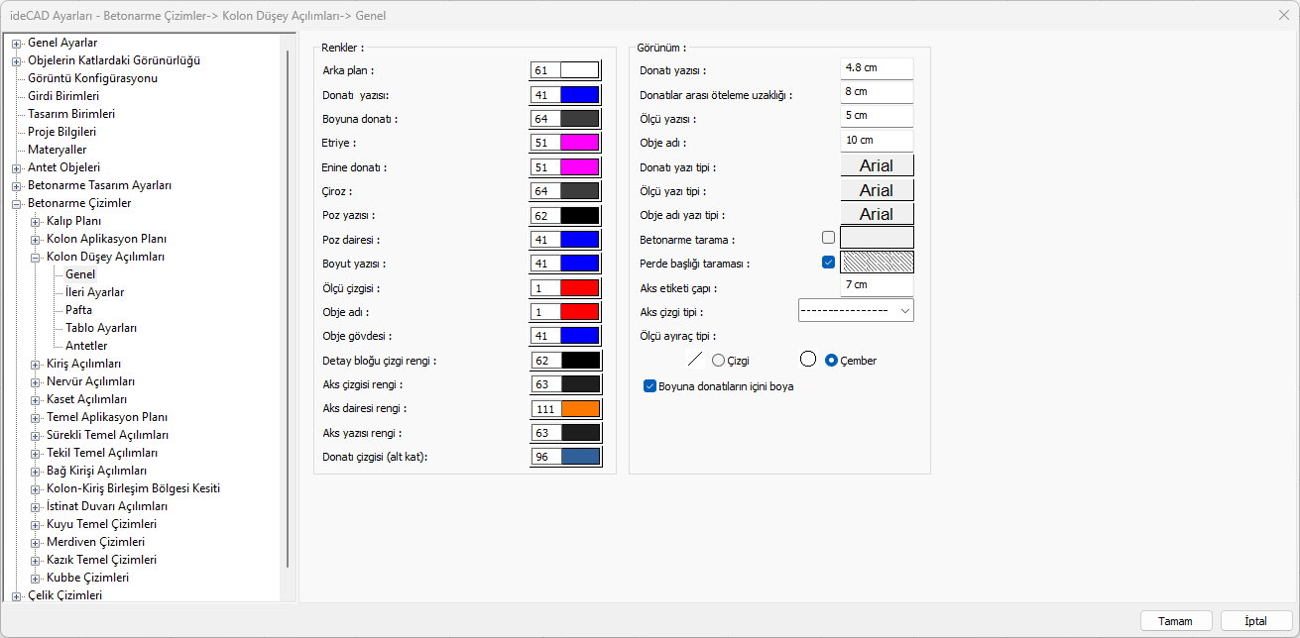Select the Çizgi radio button
The height and width of the screenshot is (638, 1300).
(719, 361)
